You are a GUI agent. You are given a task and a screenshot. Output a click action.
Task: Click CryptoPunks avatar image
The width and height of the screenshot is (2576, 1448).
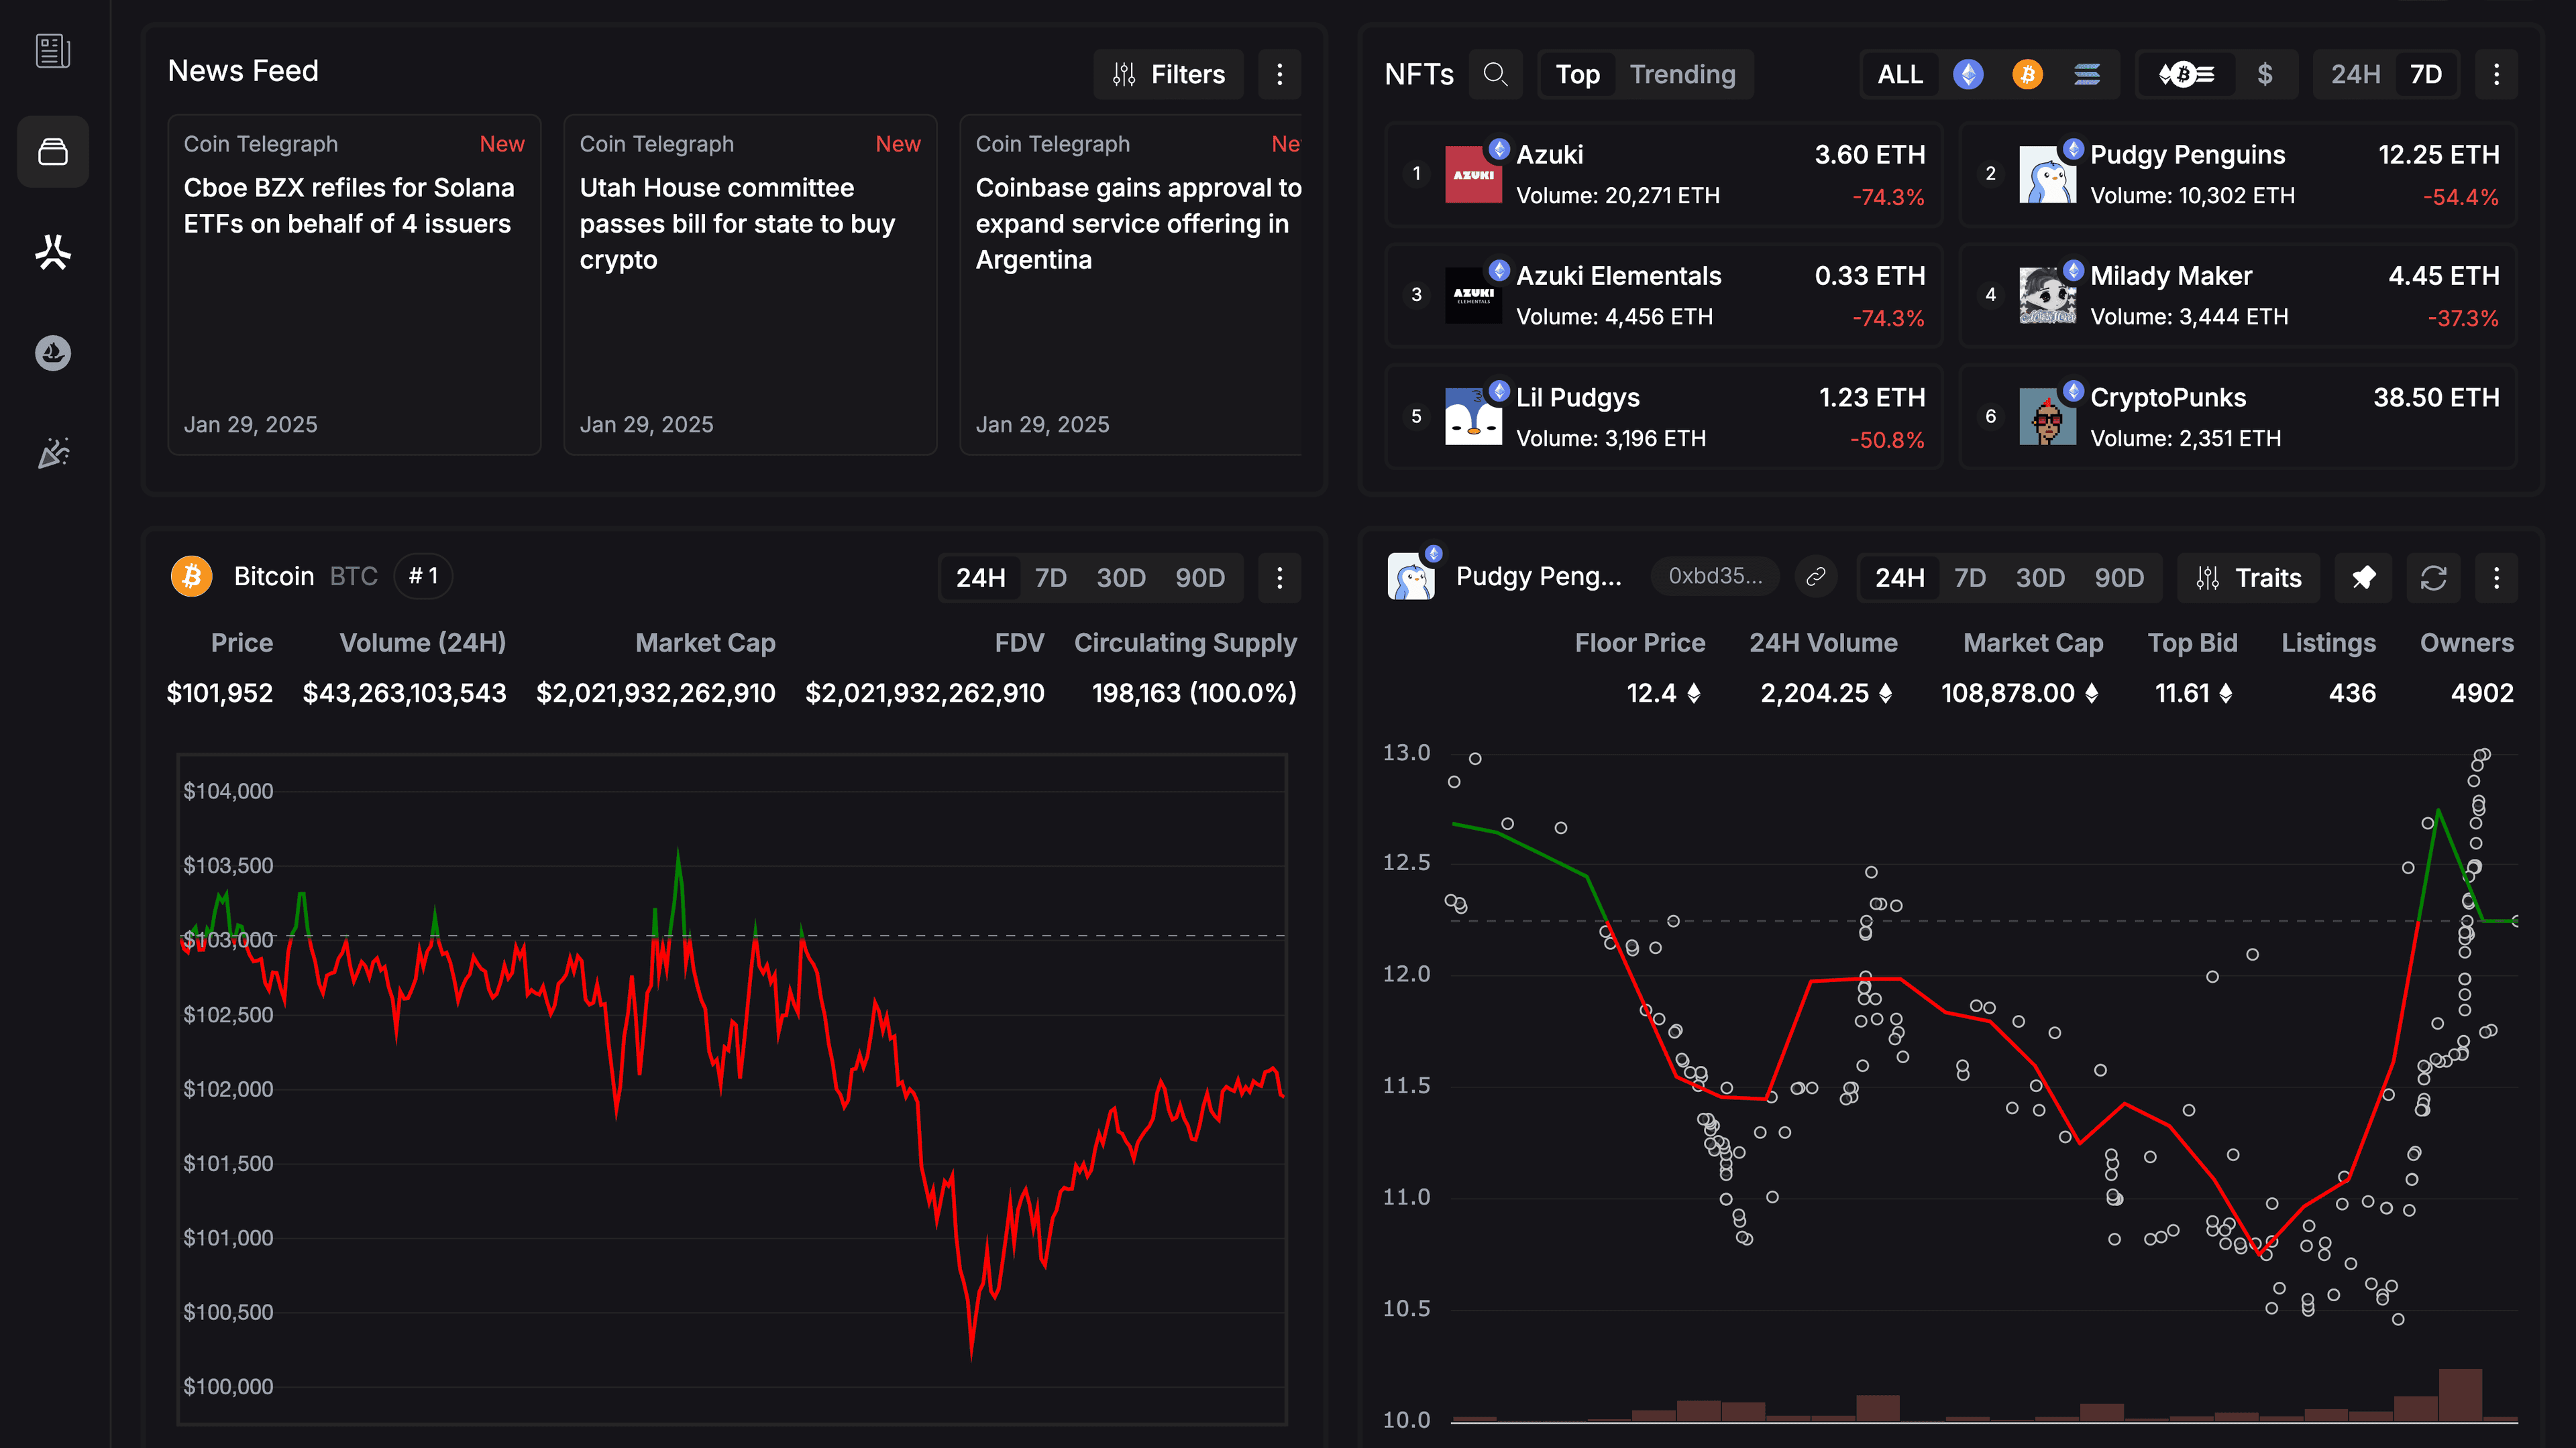pos(2047,417)
